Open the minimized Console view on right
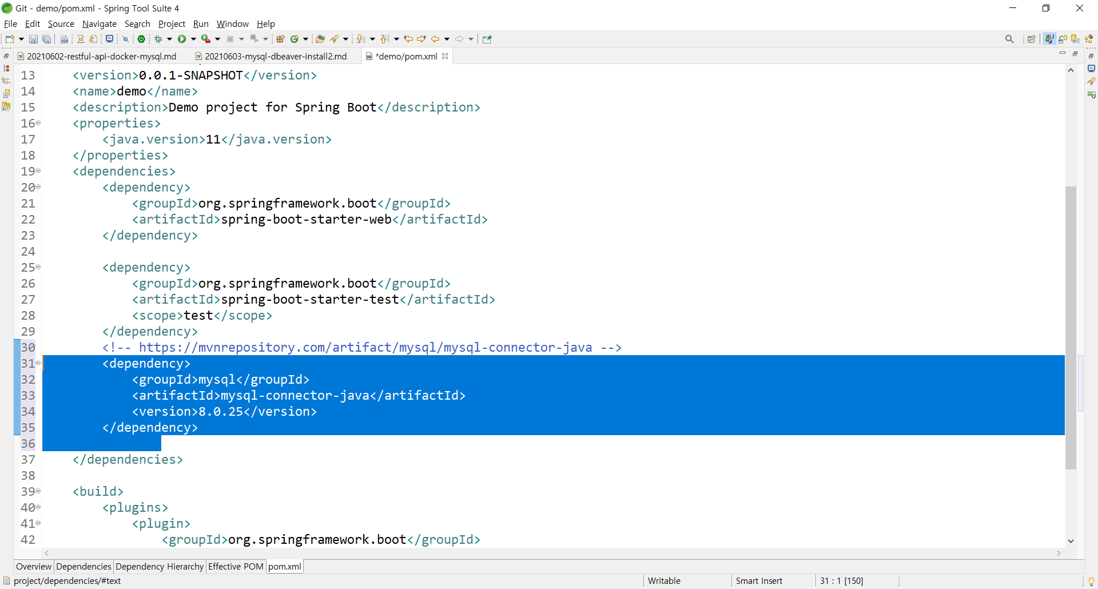This screenshot has width=1098, height=589. point(1091,69)
